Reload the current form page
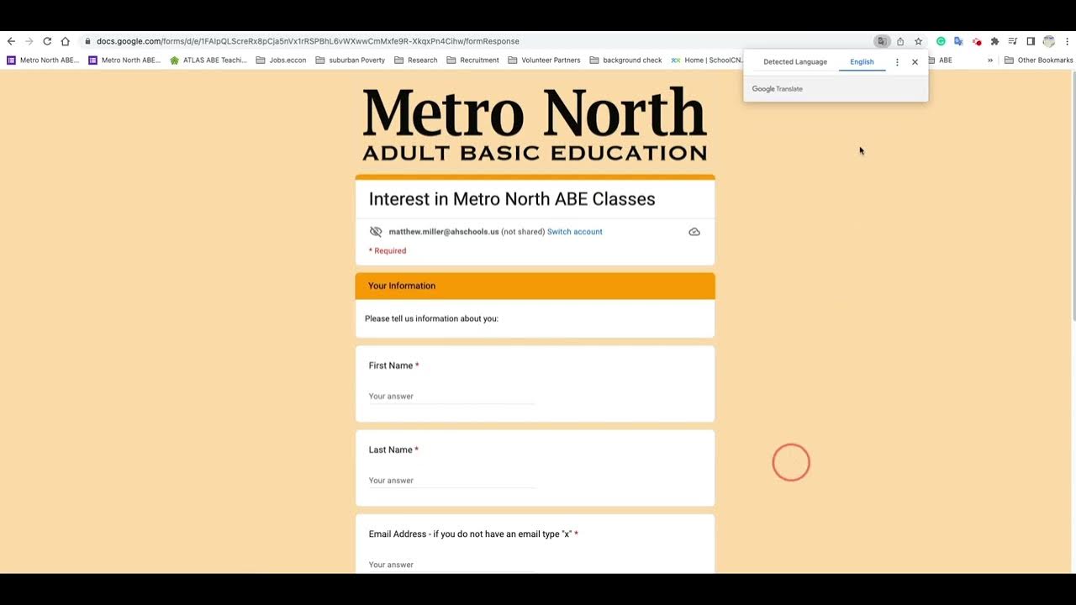The width and height of the screenshot is (1076, 605). (47, 41)
